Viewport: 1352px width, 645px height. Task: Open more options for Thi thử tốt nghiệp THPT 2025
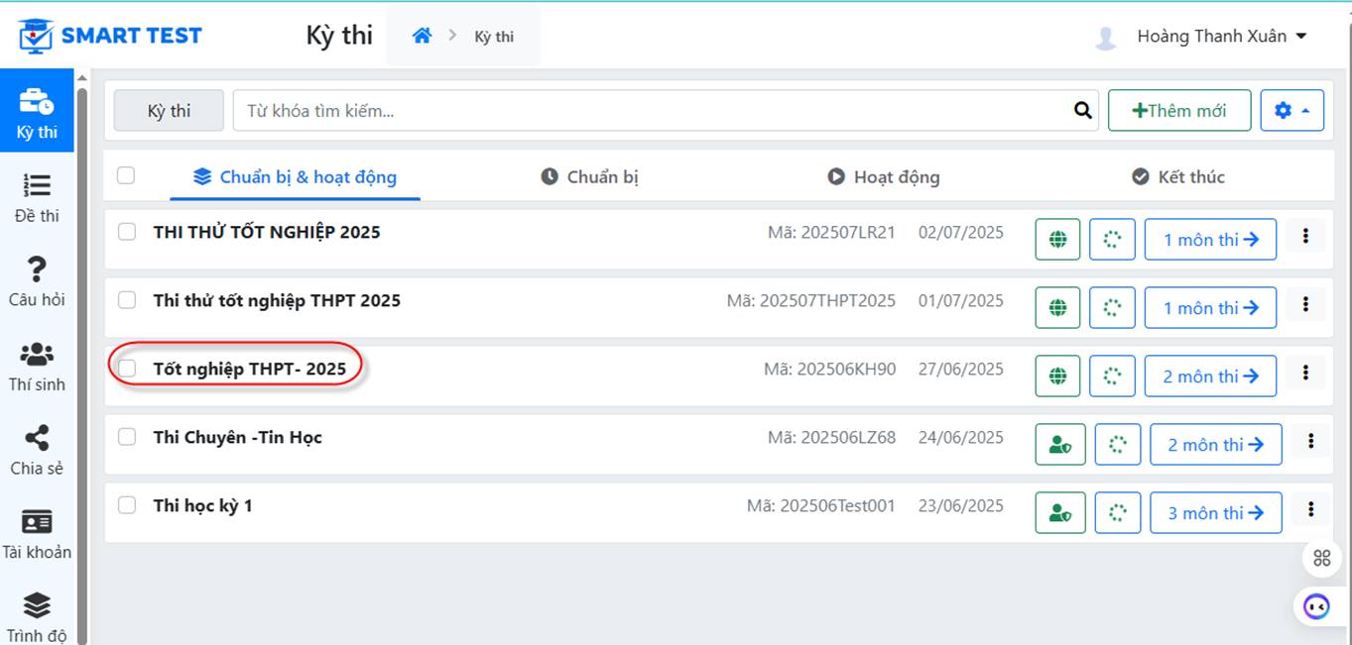pos(1305,304)
